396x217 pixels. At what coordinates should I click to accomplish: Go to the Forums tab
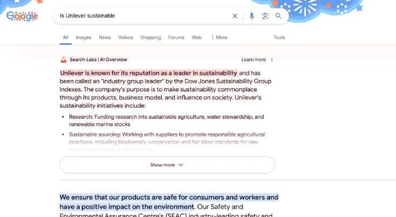tap(176, 38)
